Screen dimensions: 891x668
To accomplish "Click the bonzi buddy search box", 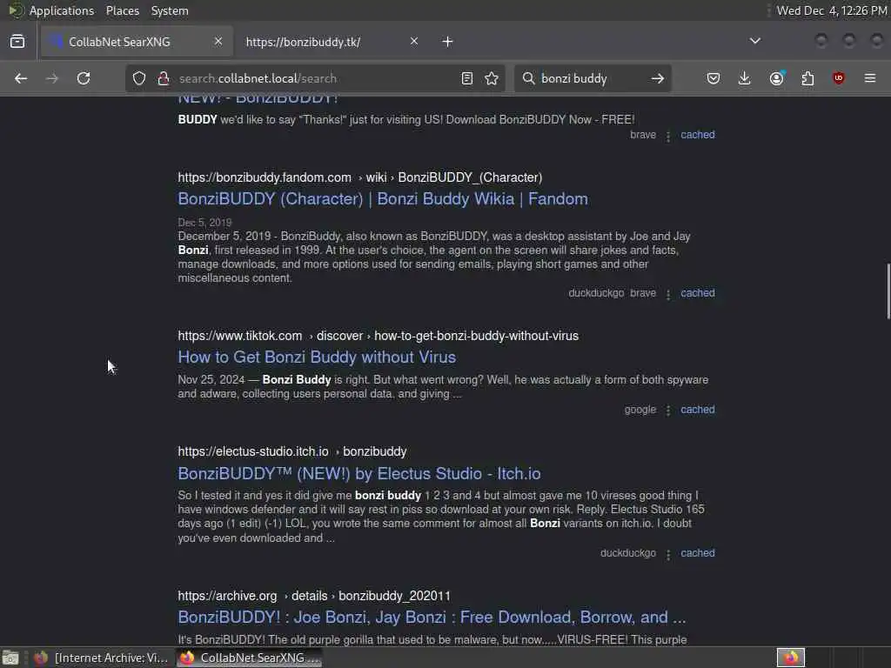I will point(591,78).
